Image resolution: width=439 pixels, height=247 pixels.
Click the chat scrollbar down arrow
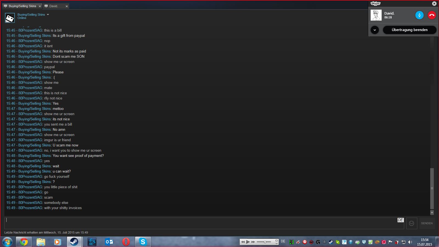432,213
